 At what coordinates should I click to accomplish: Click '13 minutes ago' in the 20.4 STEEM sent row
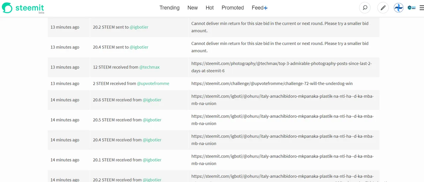coord(65,47)
